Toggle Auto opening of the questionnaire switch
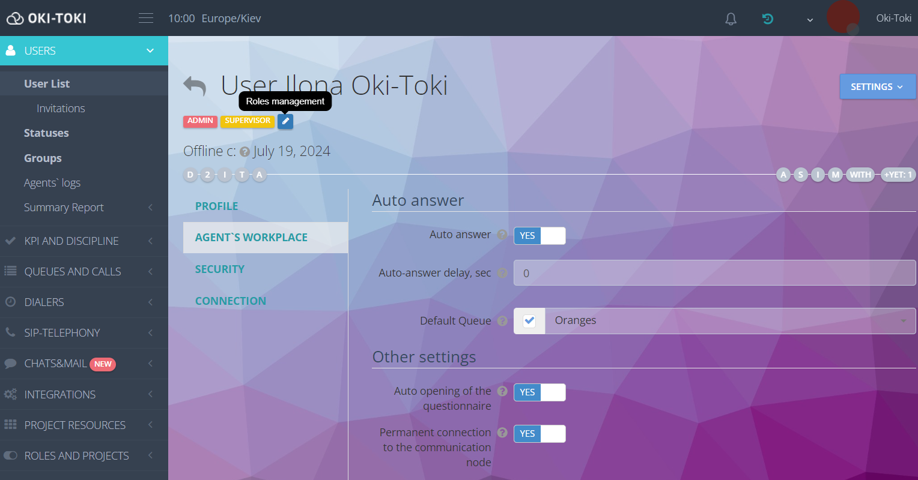The image size is (918, 480). pos(540,392)
